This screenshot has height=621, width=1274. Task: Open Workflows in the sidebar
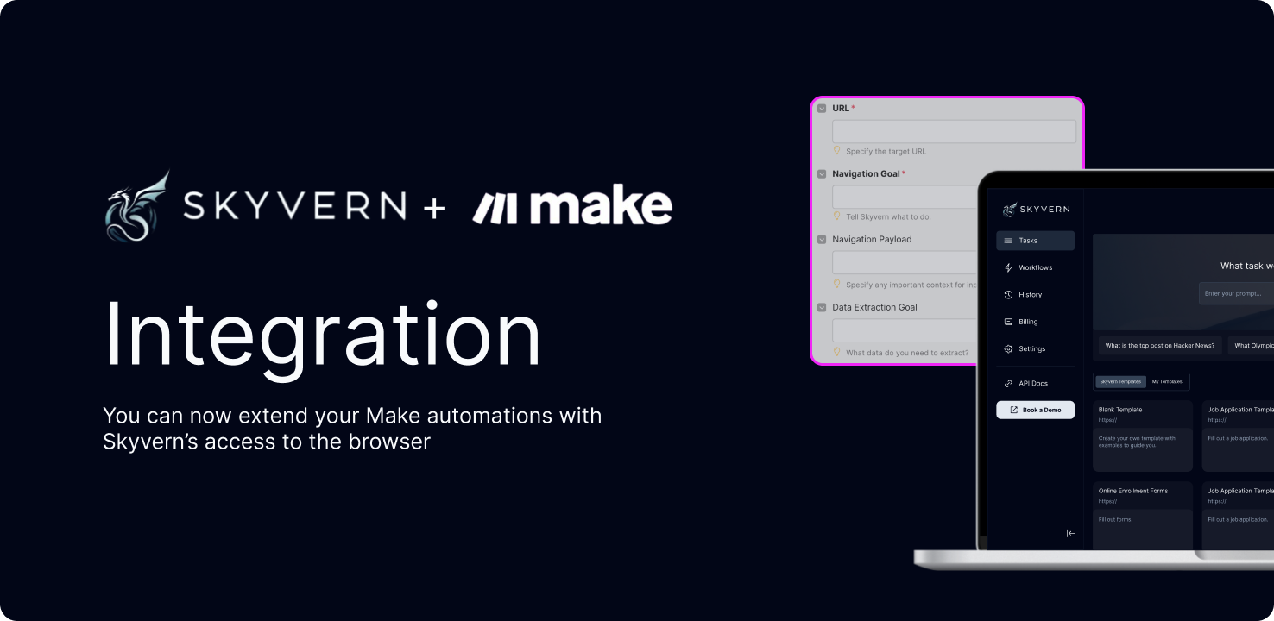pyautogui.click(x=1035, y=267)
